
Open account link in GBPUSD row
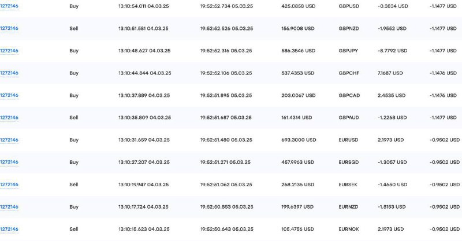click(9, 6)
